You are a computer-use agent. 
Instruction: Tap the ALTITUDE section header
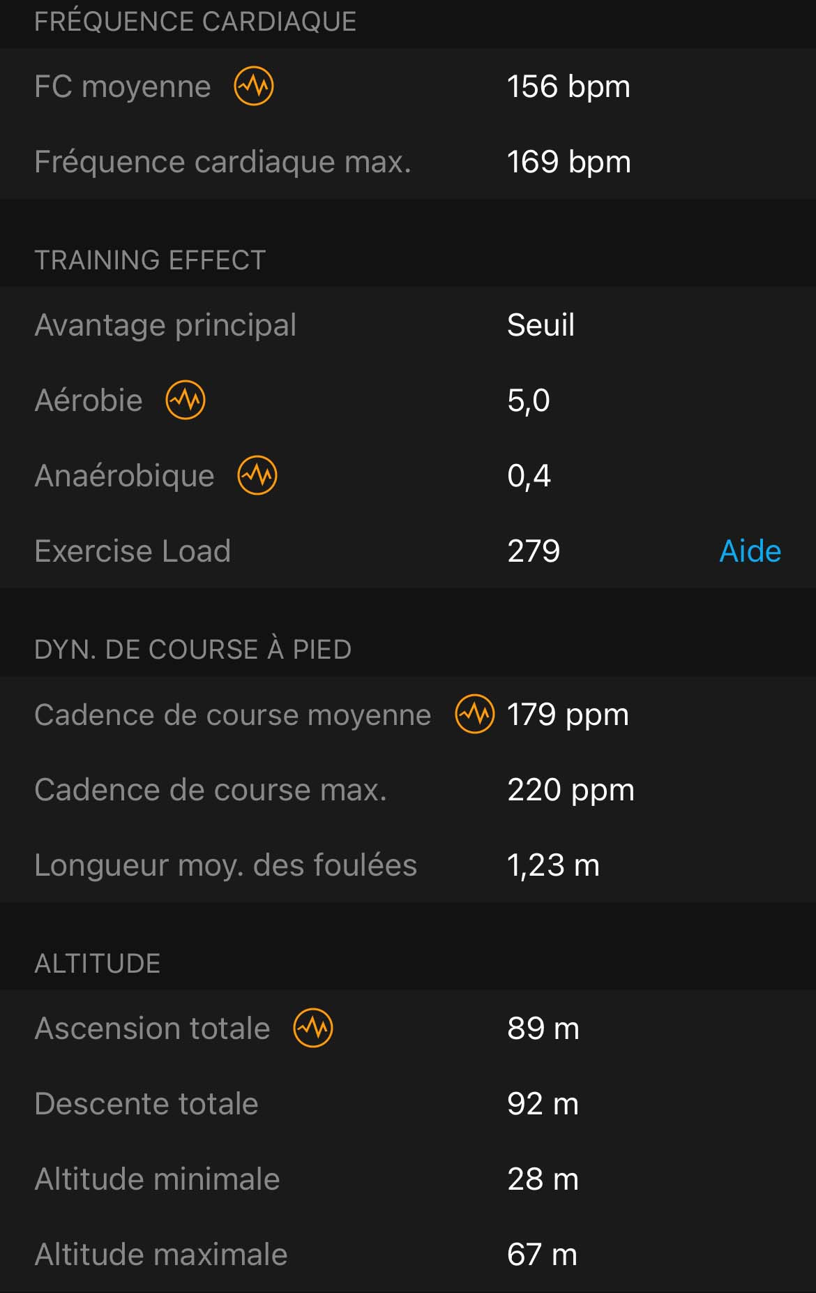tap(98, 964)
